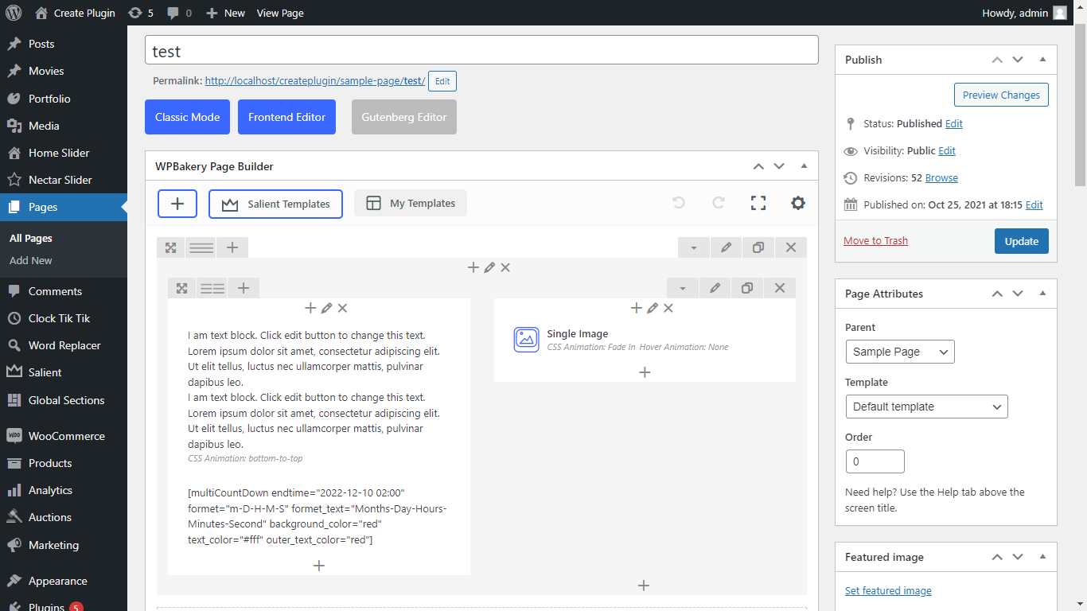Edit the Visibility setting
The image size is (1087, 611).
click(x=947, y=151)
